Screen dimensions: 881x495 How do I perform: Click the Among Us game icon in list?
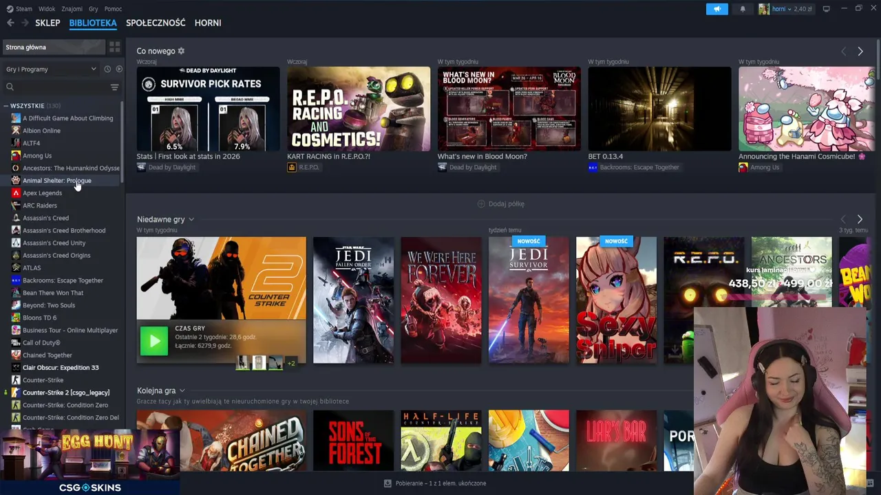pyautogui.click(x=16, y=155)
